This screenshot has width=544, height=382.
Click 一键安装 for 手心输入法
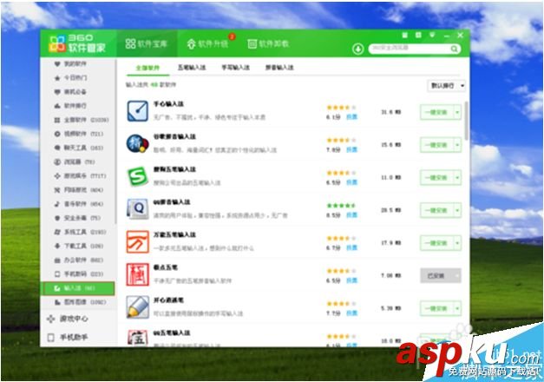[436, 113]
